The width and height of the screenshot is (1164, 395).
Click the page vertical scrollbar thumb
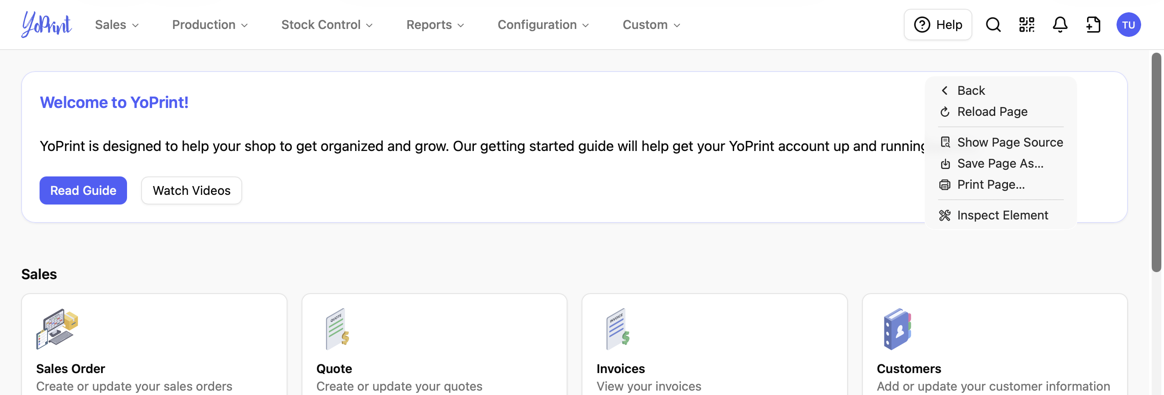coord(1157,162)
